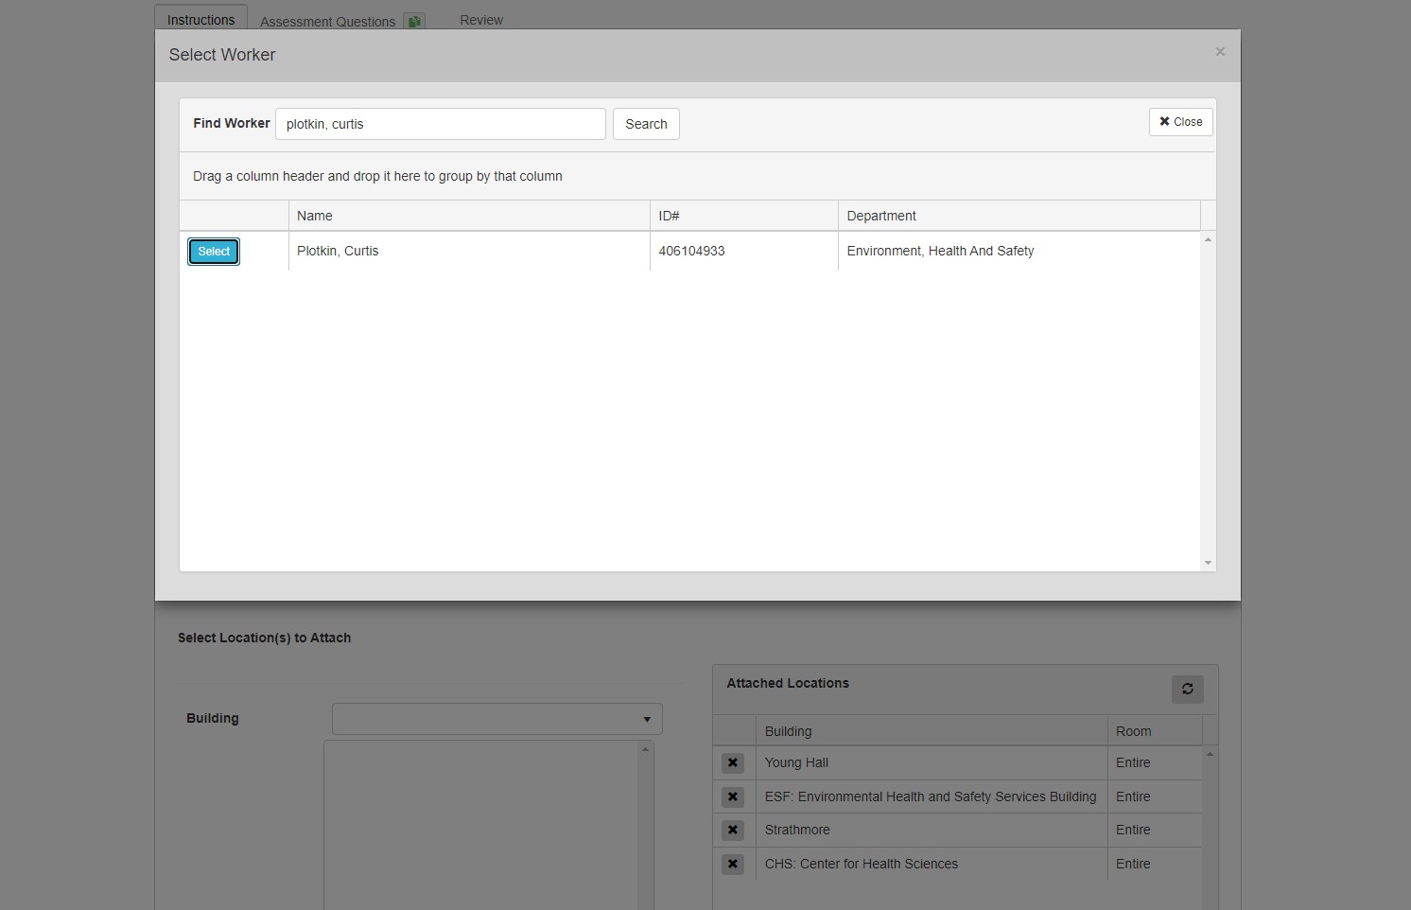This screenshot has height=910, width=1411.
Task: Click the CHS: Center for Health Sciences text
Action: pos(862,864)
